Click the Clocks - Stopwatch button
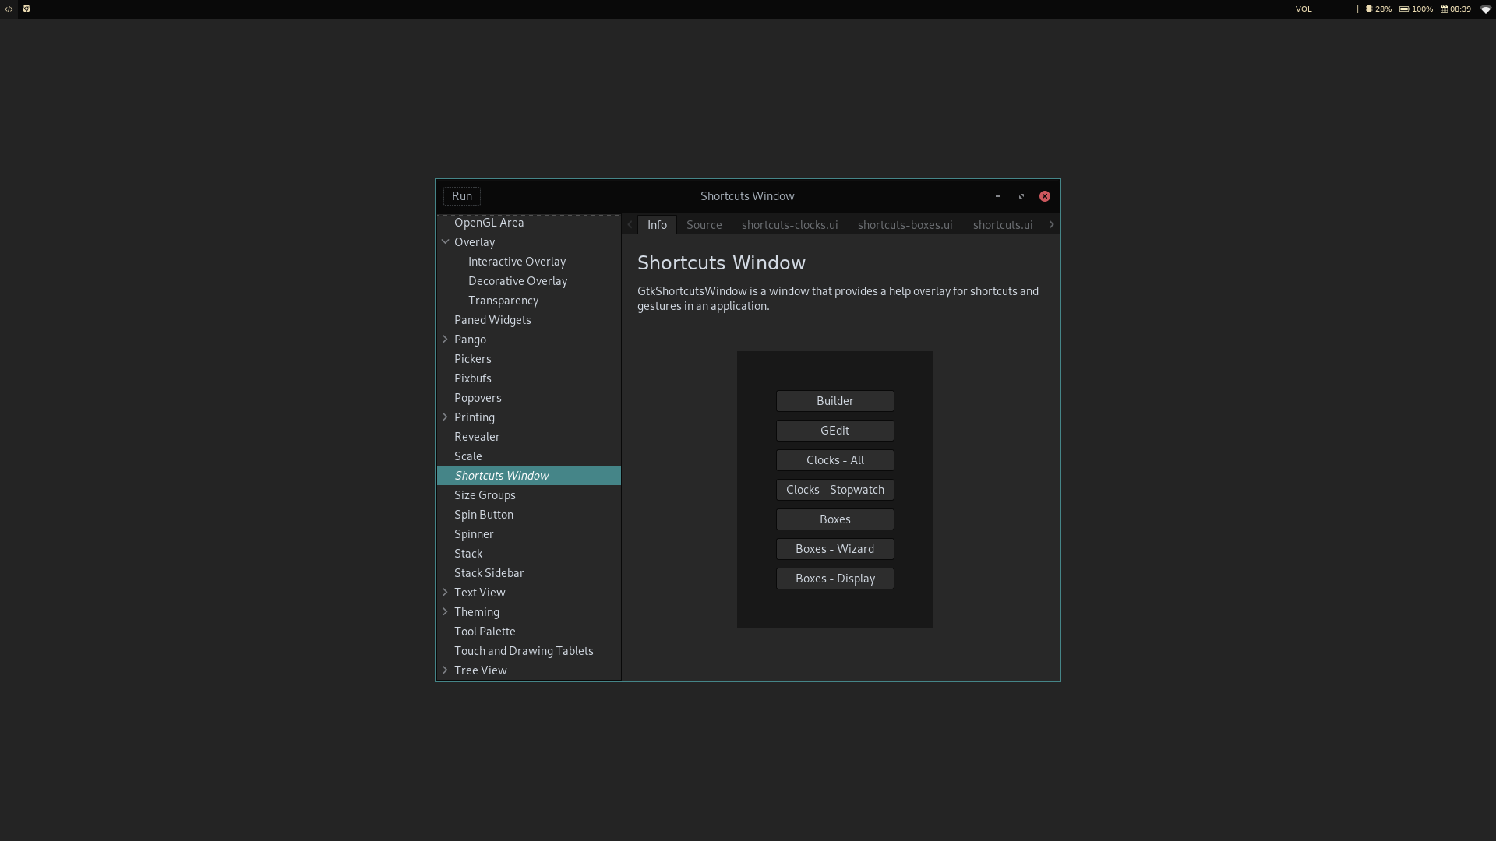Image resolution: width=1496 pixels, height=841 pixels. 835,490
